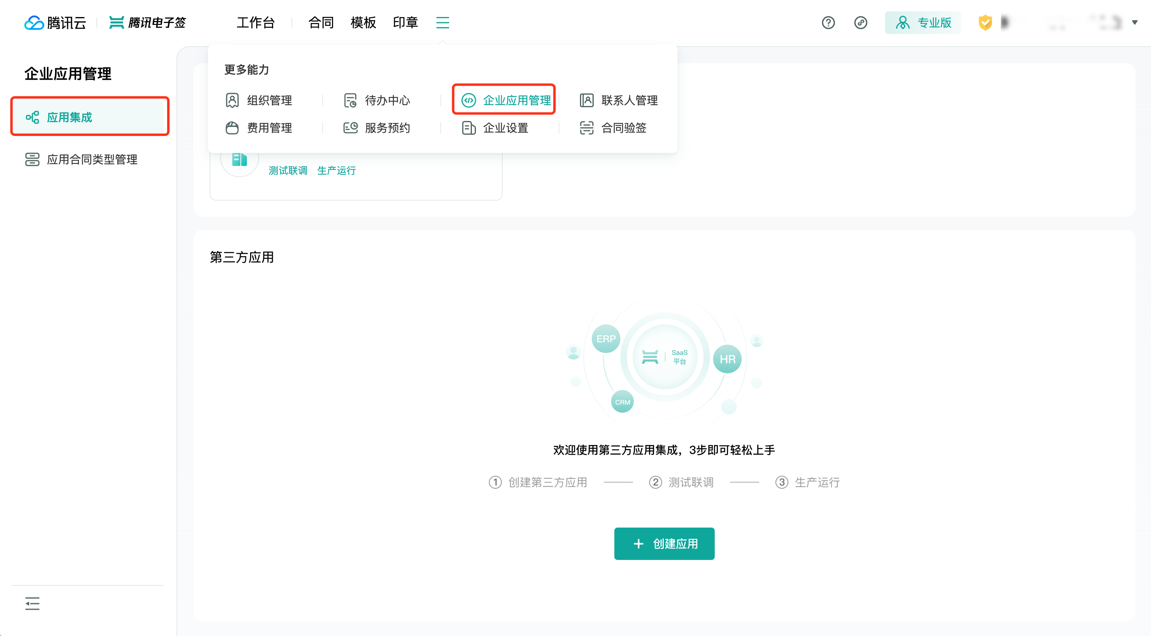
Task: Click the 费用管理 wallet icon
Action: tap(232, 128)
